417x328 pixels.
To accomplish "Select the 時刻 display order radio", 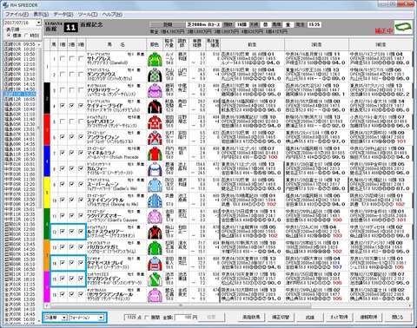I will [26, 35].
